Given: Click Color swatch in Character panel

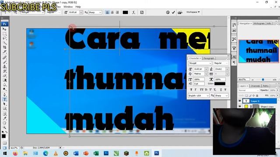Looking at the screenshot, I should [x=220, y=83].
